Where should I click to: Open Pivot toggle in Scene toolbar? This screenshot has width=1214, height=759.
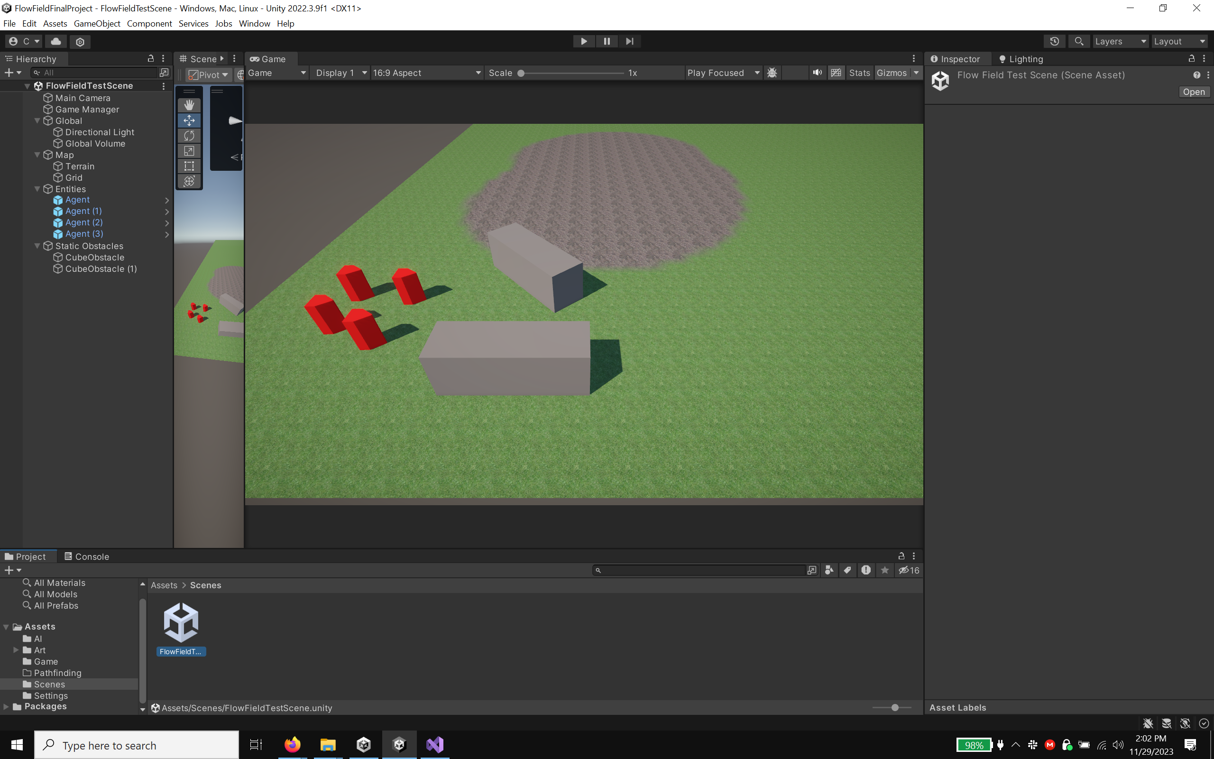pos(208,75)
